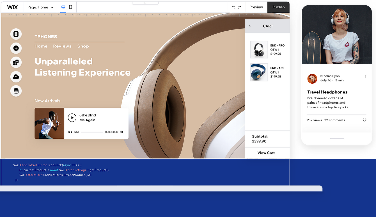Screen dimensions: 376x217
Task: Click the TPHONES site title
Action: (x=46, y=36)
